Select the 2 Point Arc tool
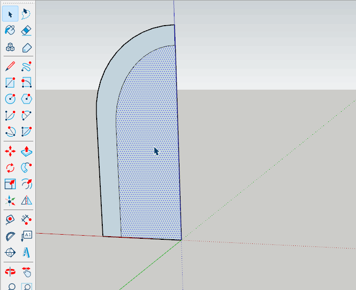This screenshot has width=356, height=290. click(x=26, y=116)
